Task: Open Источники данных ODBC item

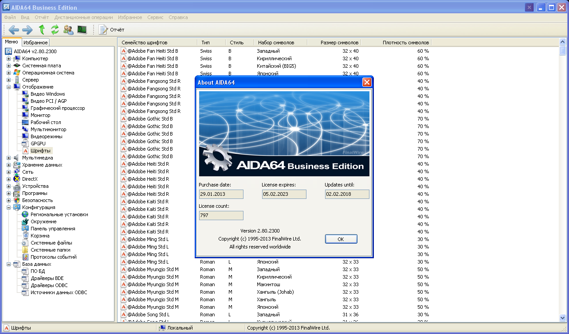Action: tap(59, 292)
